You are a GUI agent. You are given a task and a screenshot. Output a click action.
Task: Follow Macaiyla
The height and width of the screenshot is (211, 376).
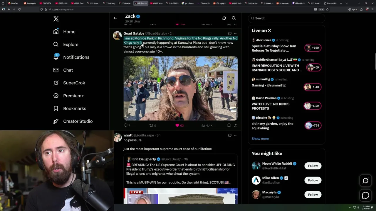tap(313, 195)
